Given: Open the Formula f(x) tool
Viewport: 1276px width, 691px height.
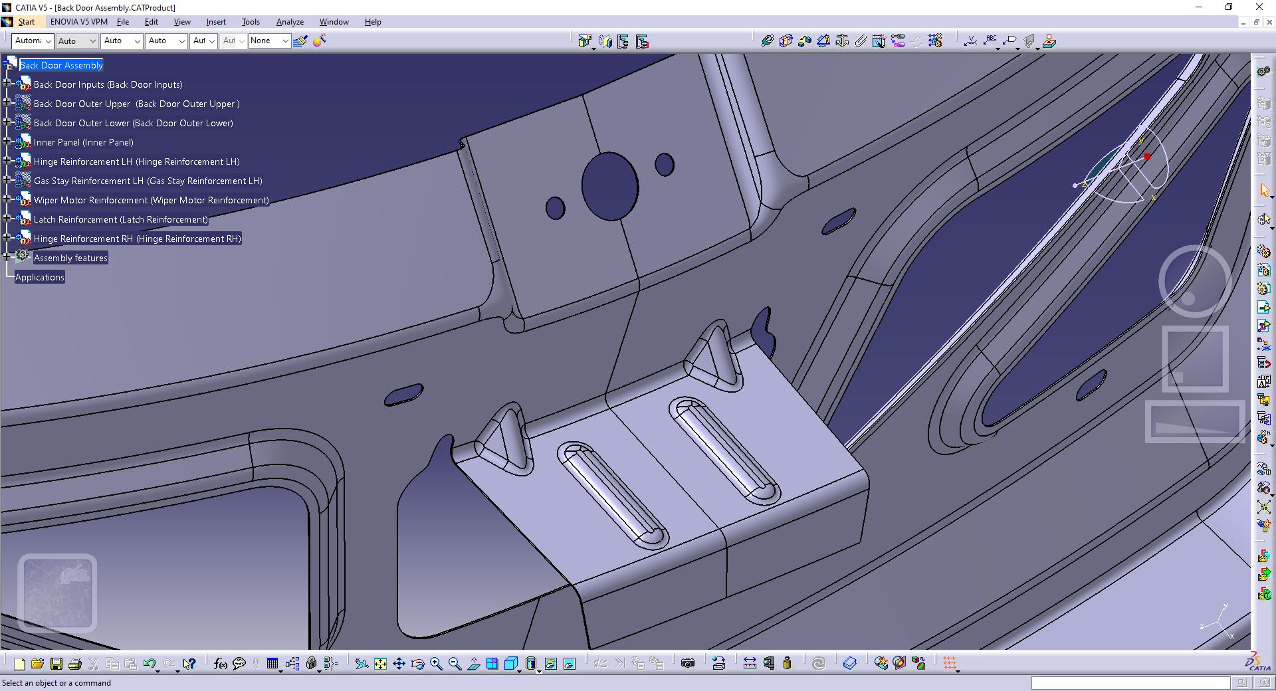Looking at the screenshot, I should click(221, 663).
